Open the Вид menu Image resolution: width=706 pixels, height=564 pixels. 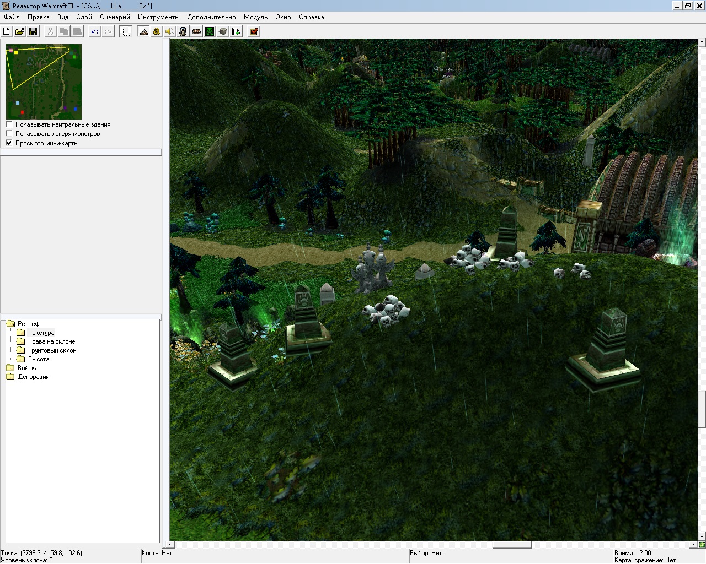63,17
